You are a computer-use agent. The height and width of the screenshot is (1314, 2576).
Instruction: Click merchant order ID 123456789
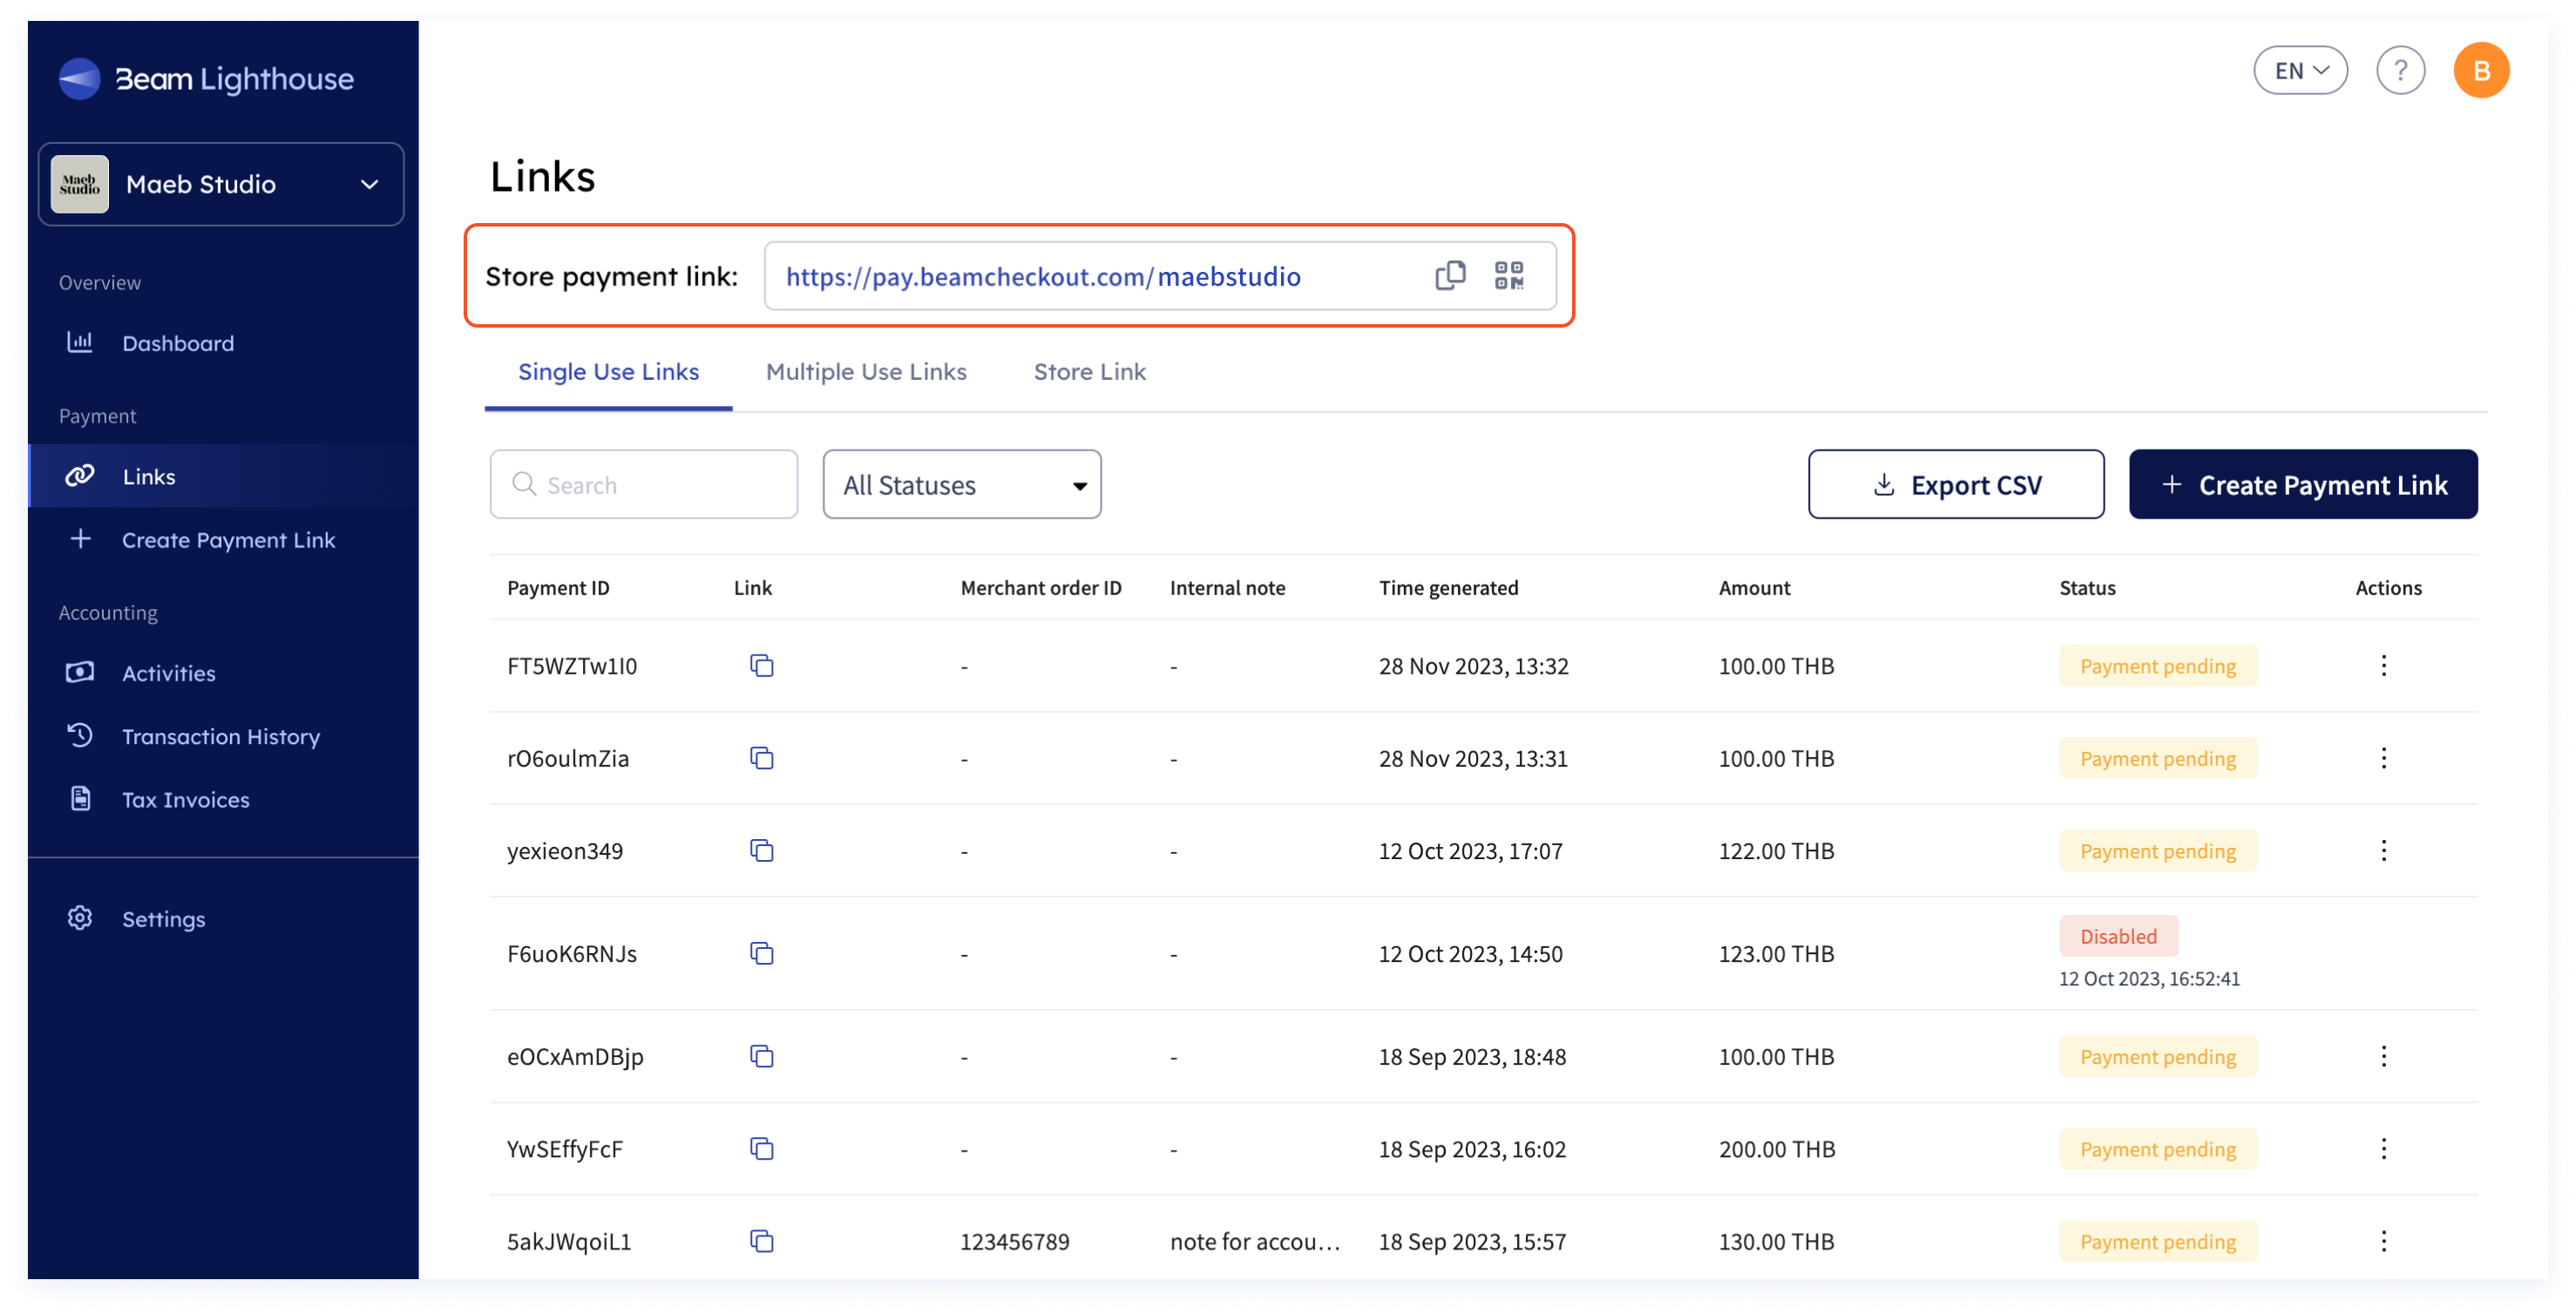click(1014, 1242)
